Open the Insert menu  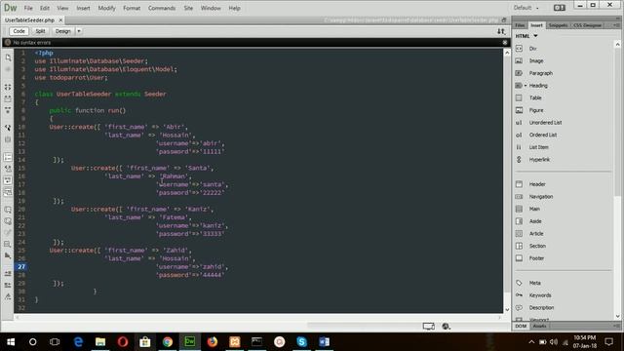(x=83, y=8)
